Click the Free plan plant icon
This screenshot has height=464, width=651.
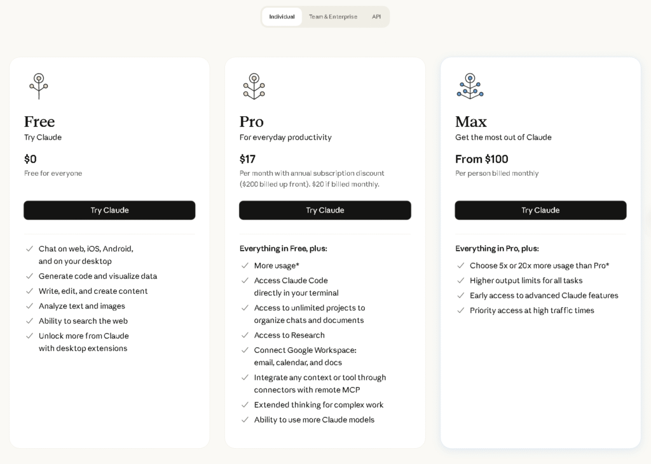(x=39, y=86)
